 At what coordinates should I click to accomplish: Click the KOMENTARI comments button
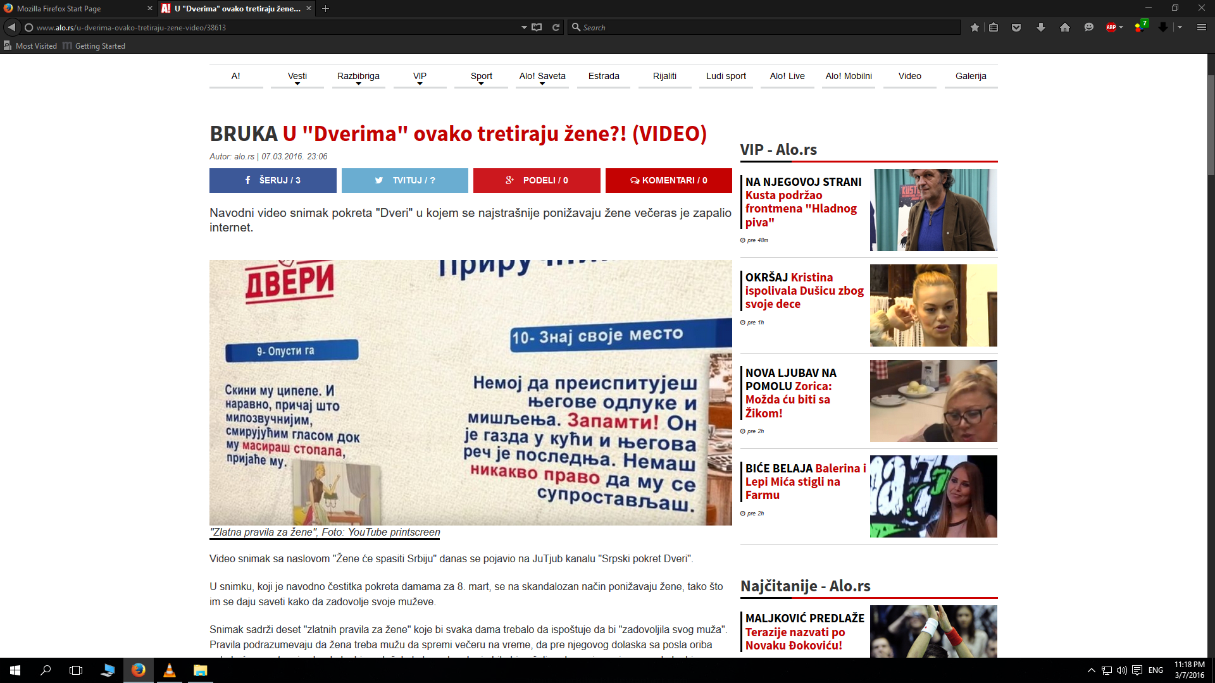pos(668,180)
